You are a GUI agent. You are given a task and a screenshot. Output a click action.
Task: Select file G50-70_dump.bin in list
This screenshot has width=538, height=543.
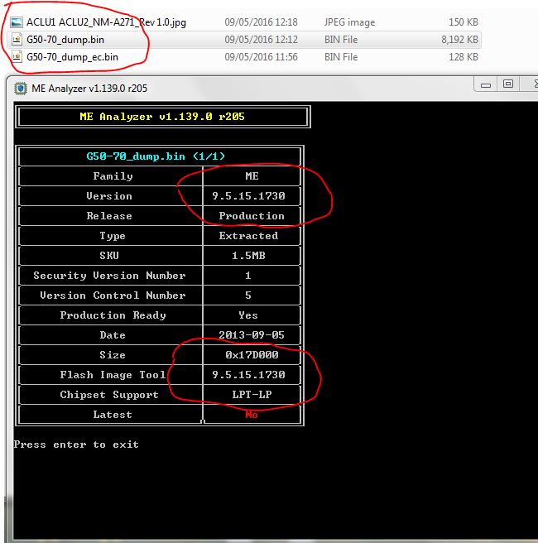[x=65, y=40]
